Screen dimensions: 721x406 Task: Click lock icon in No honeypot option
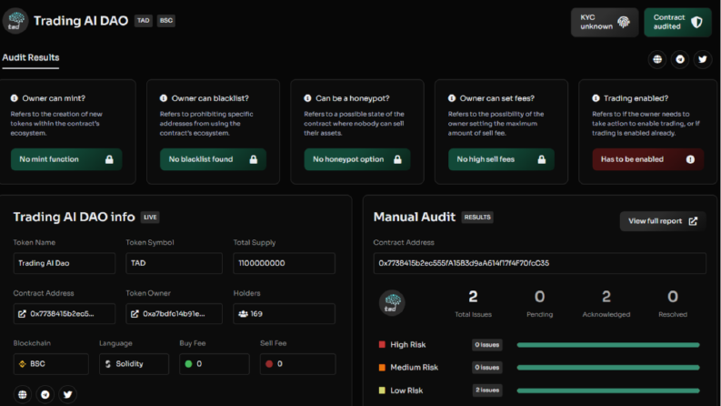397,159
